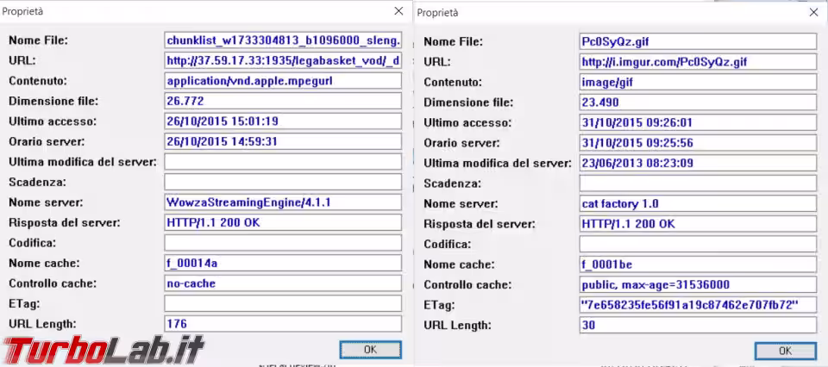Image resolution: width=828 pixels, height=367 pixels.
Task: Click the f_0001be cache name field
Action: coord(698,264)
